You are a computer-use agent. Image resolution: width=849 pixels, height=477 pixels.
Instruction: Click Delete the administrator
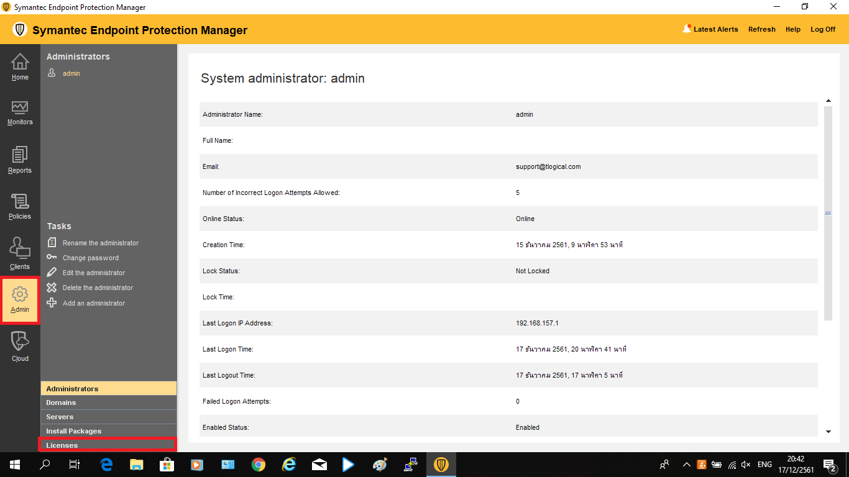(98, 288)
